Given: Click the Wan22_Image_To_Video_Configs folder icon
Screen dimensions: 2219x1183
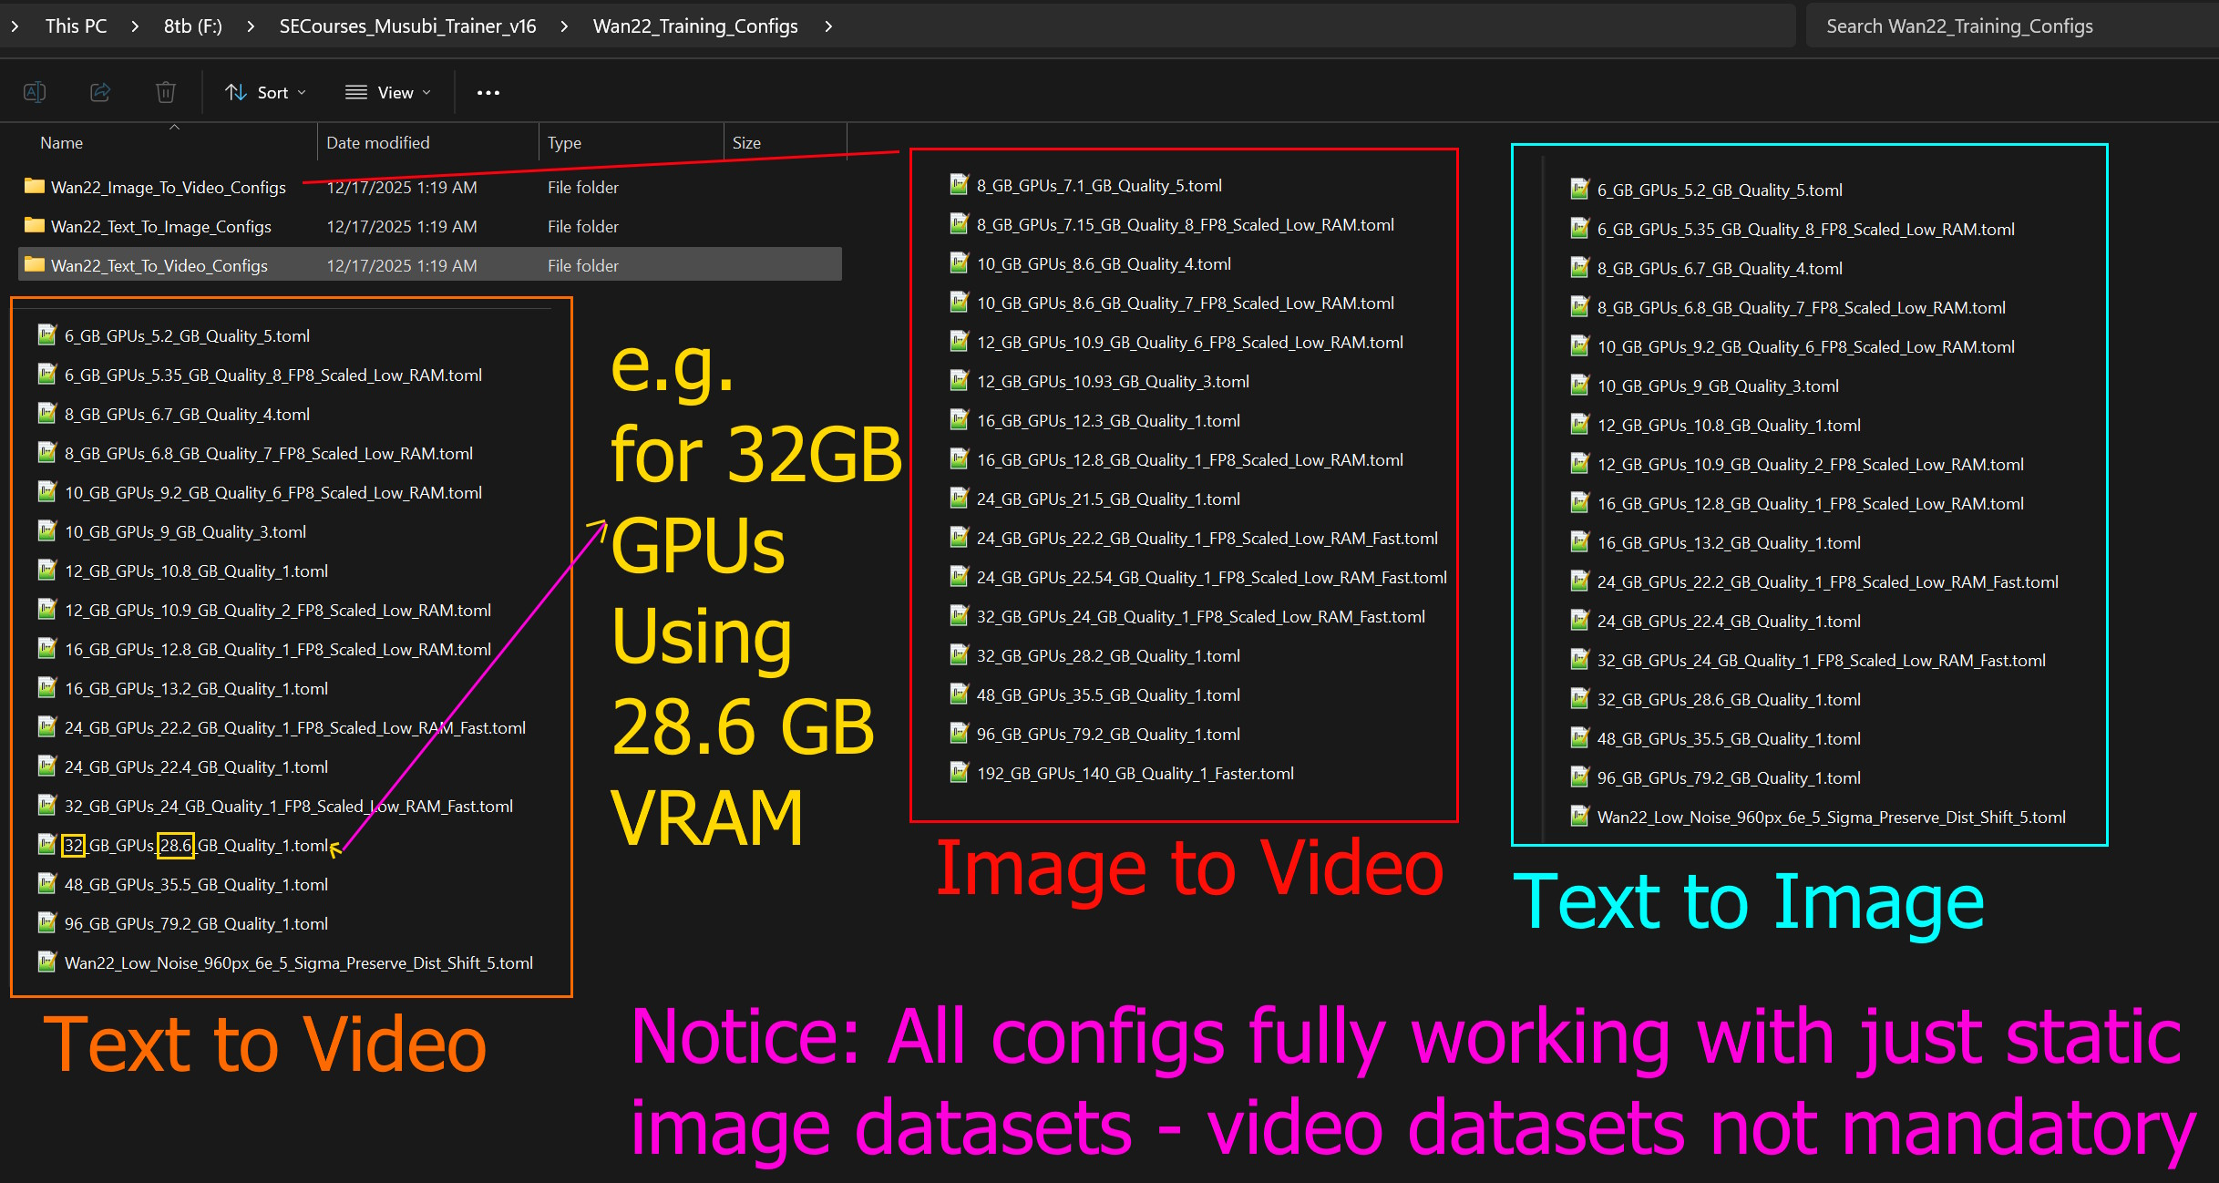Looking at the screenshot, I should (x=35, y=186).
